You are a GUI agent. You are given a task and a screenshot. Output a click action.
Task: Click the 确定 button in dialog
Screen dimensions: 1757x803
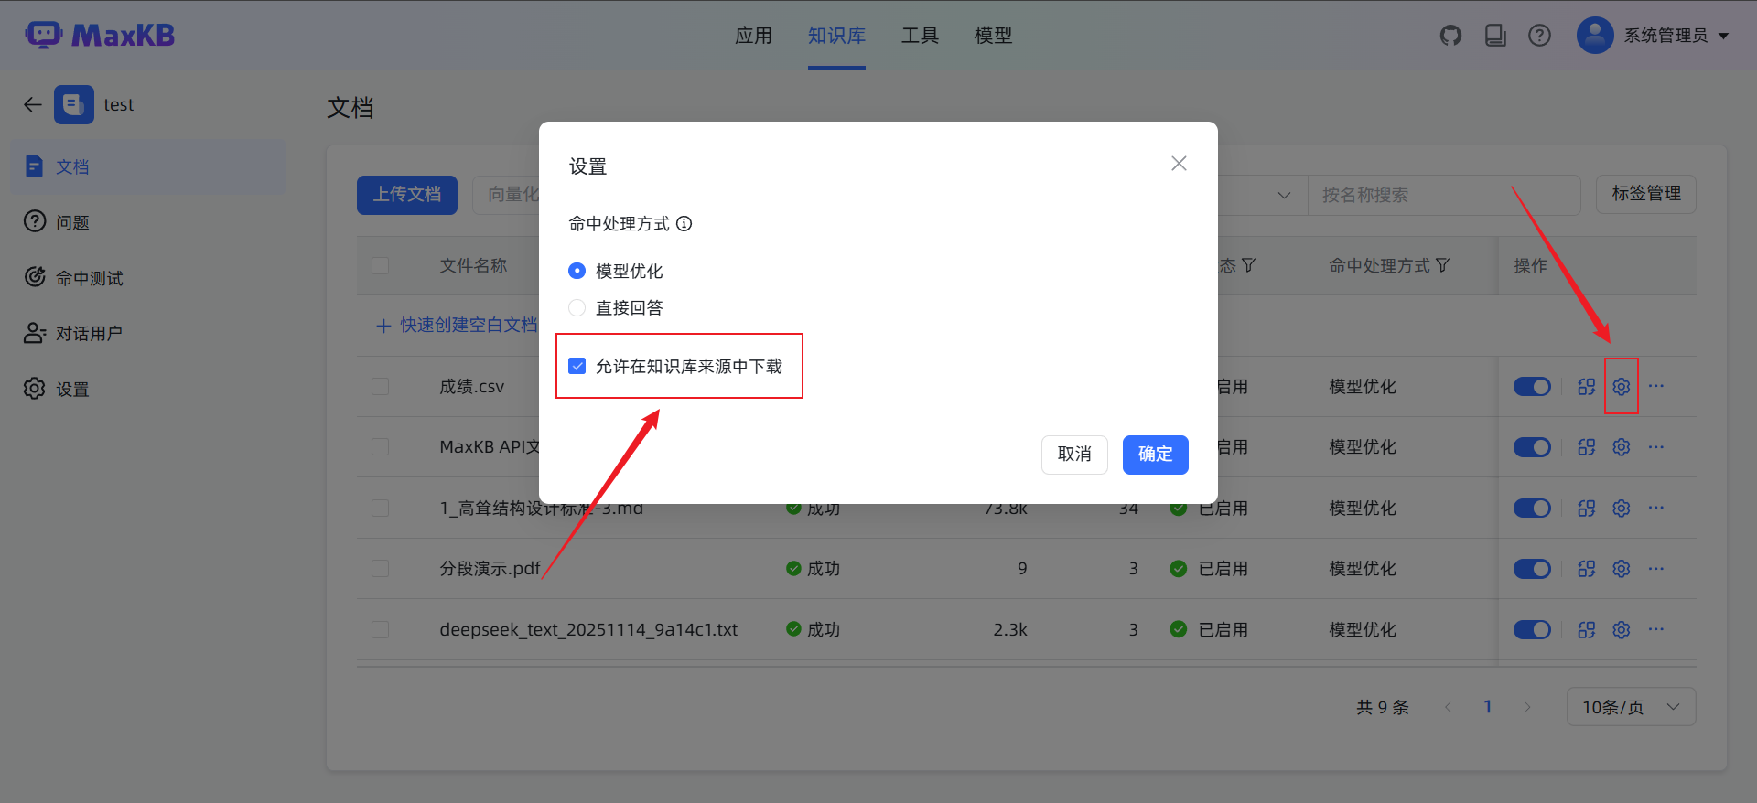click(x=1155, y=455)
